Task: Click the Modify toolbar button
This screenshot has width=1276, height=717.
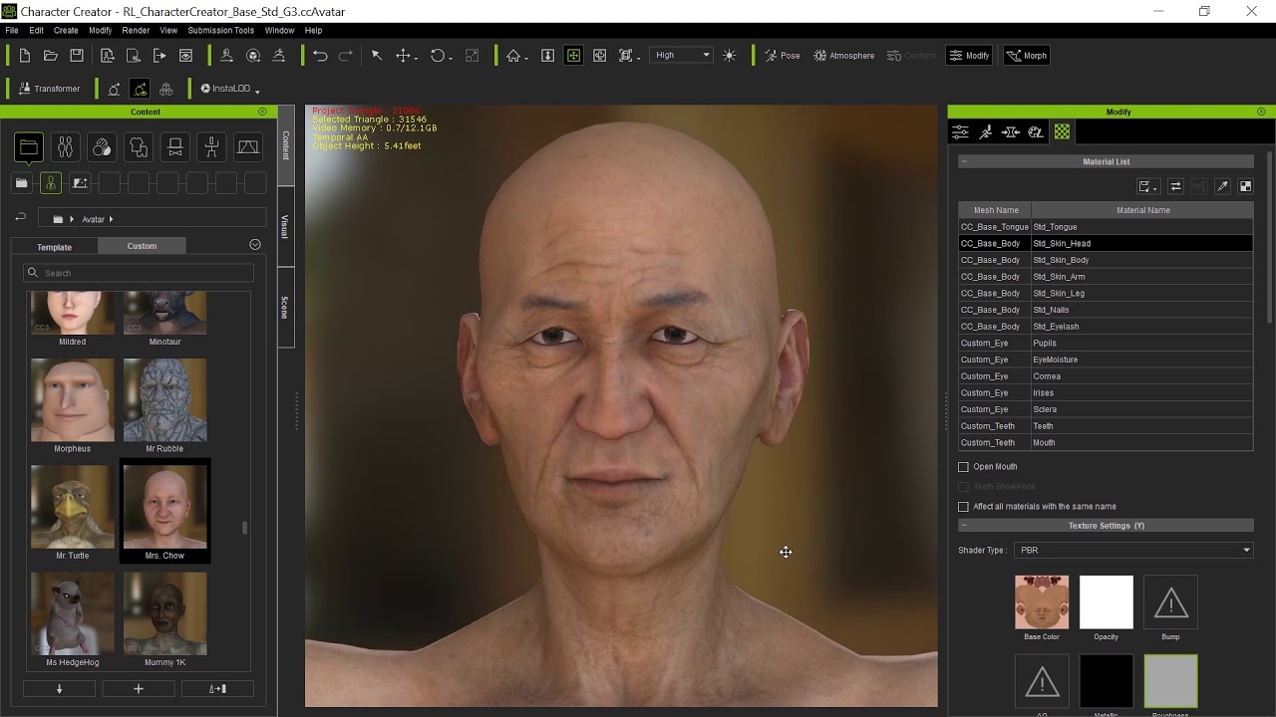Action: pos(969,56)
